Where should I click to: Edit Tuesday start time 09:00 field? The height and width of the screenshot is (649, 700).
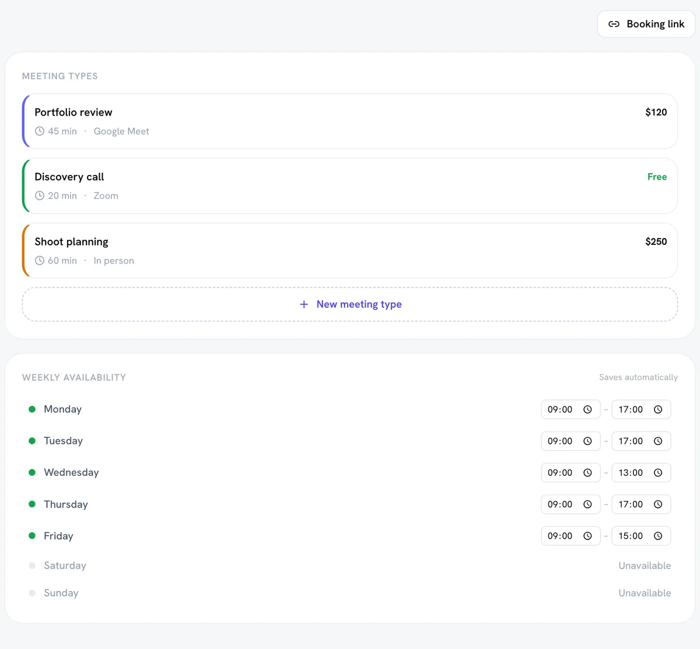click(570, 441)
